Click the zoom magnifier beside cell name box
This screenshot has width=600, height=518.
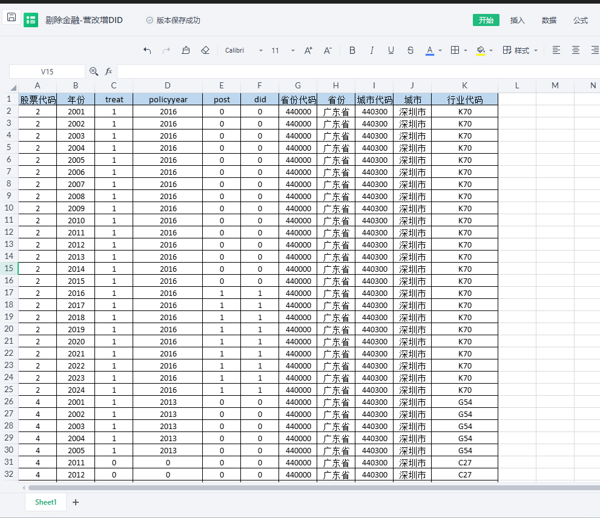[x=94, y=71]
